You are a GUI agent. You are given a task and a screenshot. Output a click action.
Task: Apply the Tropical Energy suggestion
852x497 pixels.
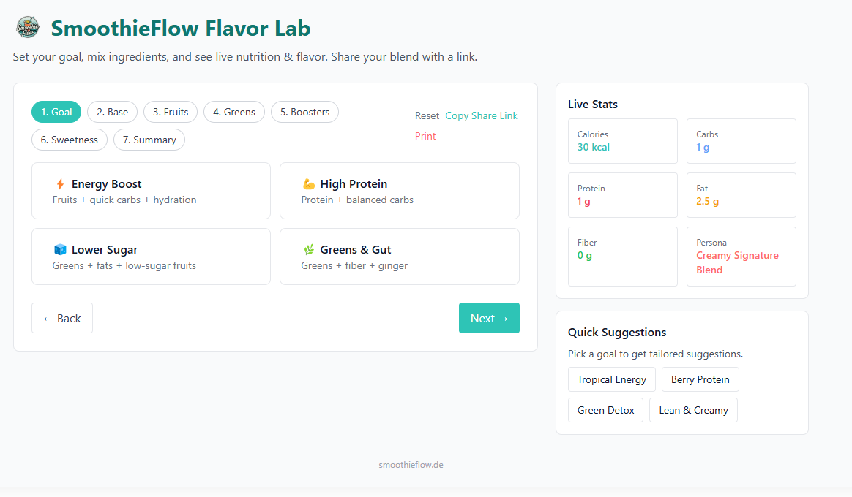[612, 379]
